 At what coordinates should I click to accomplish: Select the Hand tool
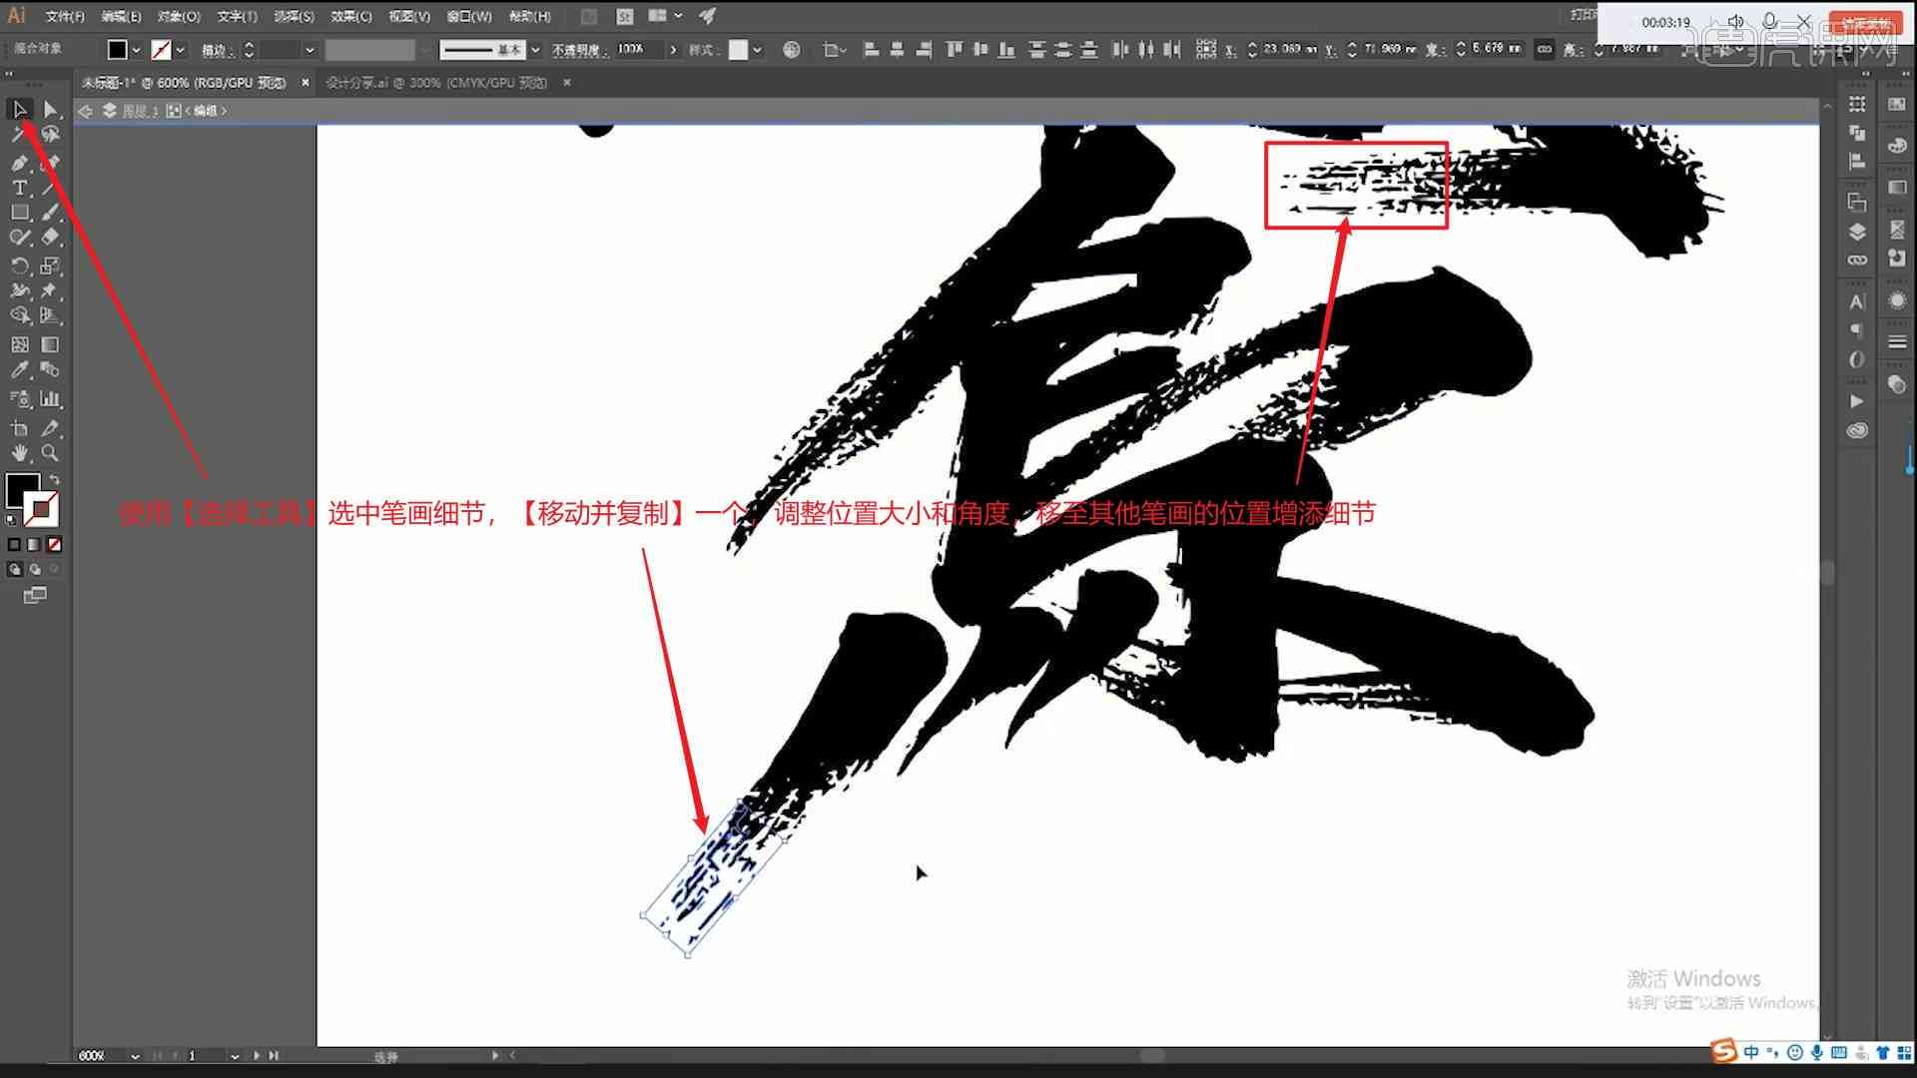tap(20, 453)
